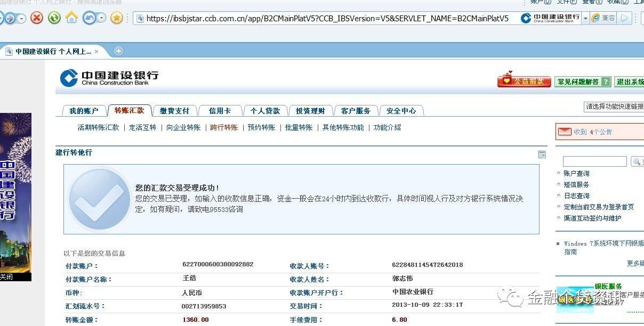Open the 日志查询 sidebar link
This screenshot has height=326, width=644.
576,195
